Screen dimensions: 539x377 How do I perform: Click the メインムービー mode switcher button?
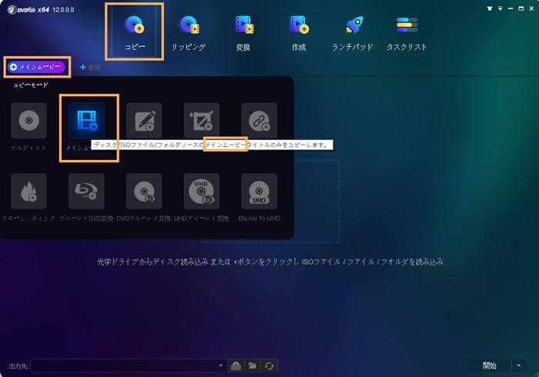[36, 67]
